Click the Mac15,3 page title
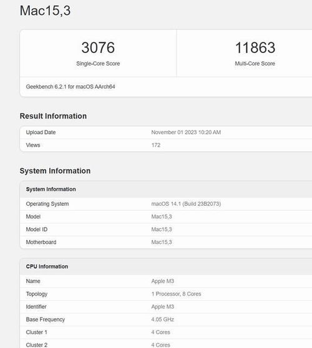Viewport: 312px width, 348px height. (46, 11)
